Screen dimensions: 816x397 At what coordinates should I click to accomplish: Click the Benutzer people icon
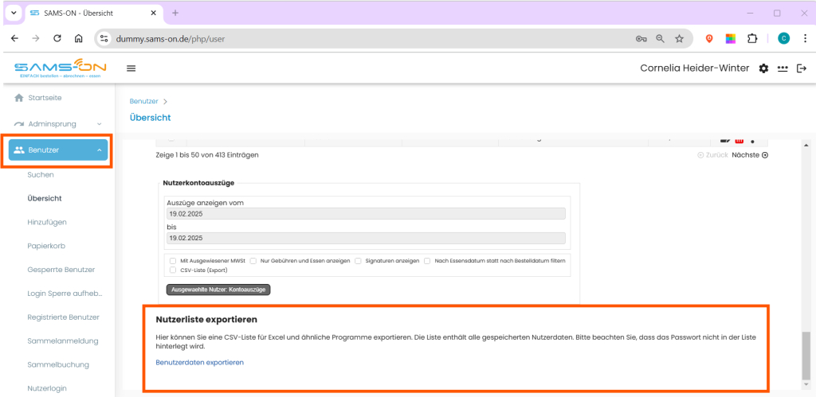pyautogui.click(x=19, y=150)
